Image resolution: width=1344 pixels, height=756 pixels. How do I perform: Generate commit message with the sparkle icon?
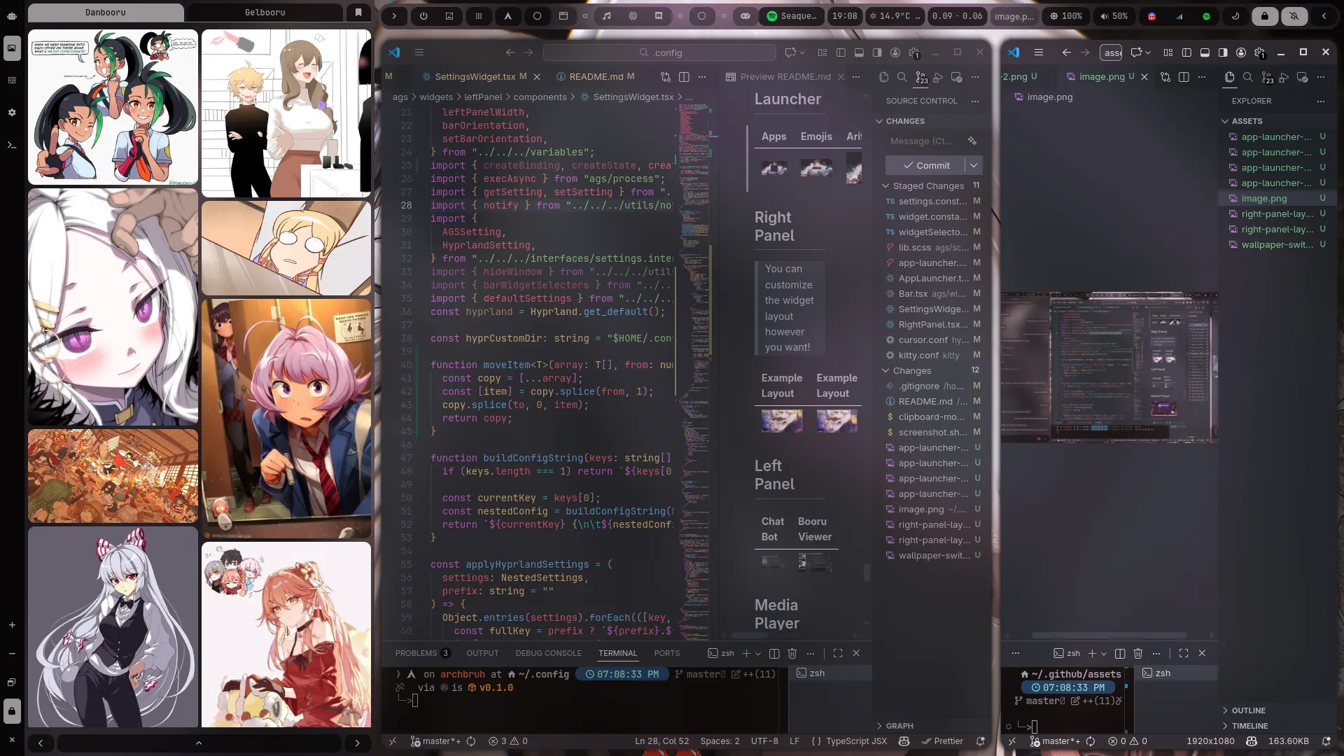(x=972, y=141)
